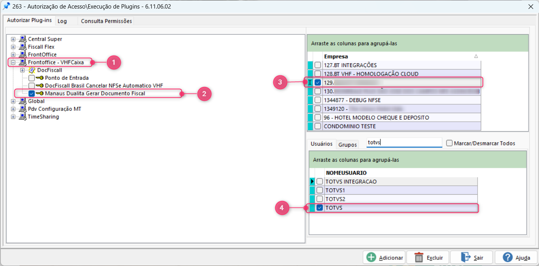This screenshot has width=539, height=266.
Task: Check DocFiscall Brasil Cancelar NFSe Automatico VHF box
Action: [32, 86]
